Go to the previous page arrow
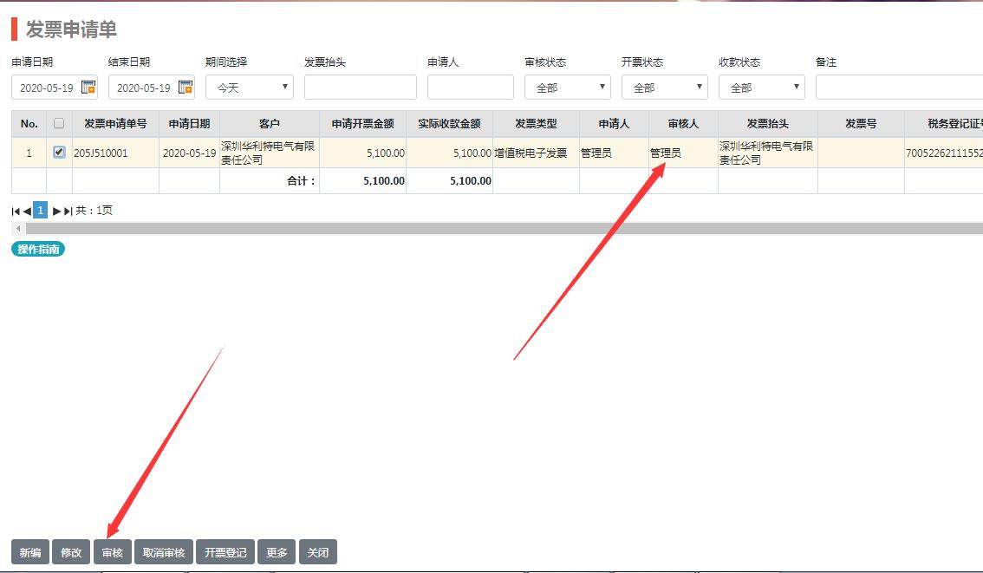Image resolution: width=983 pixels, height=573 pixels. (27, 211)
